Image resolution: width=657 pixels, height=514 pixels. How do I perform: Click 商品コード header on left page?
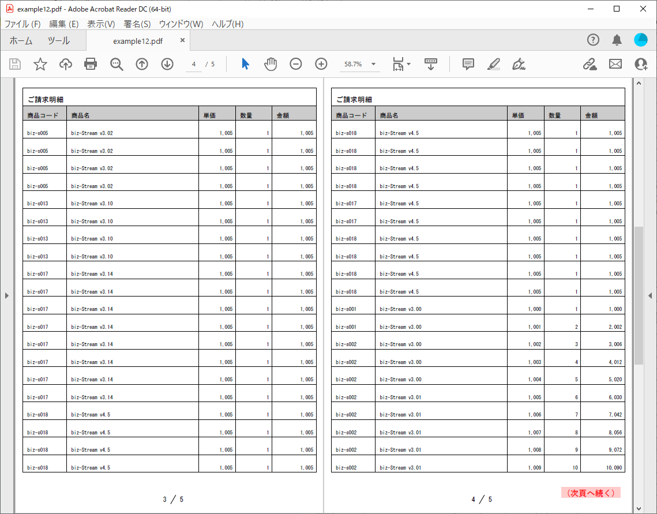[43, 115]
